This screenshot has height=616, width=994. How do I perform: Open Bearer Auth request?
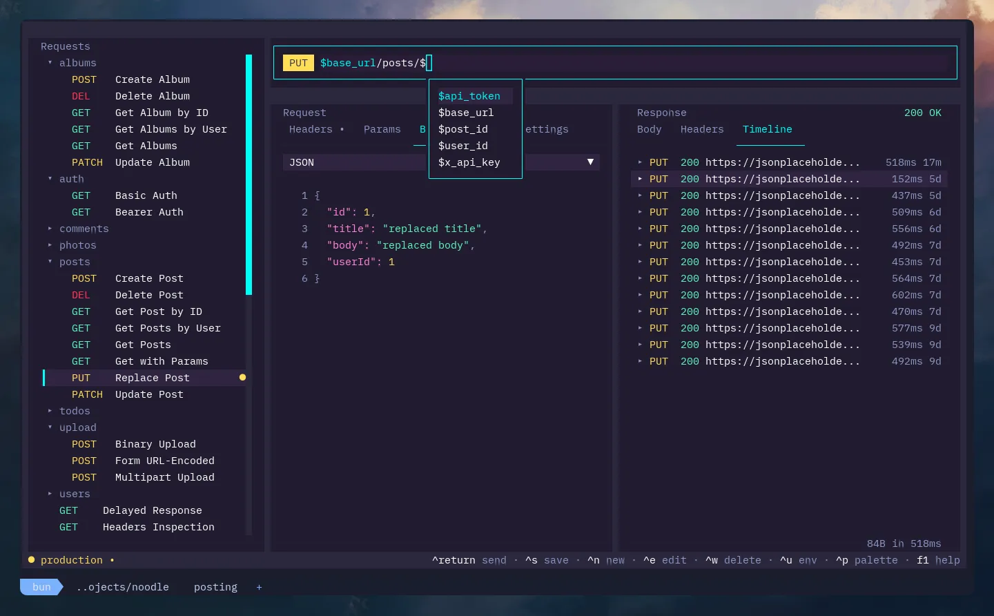tap(149, 212)
